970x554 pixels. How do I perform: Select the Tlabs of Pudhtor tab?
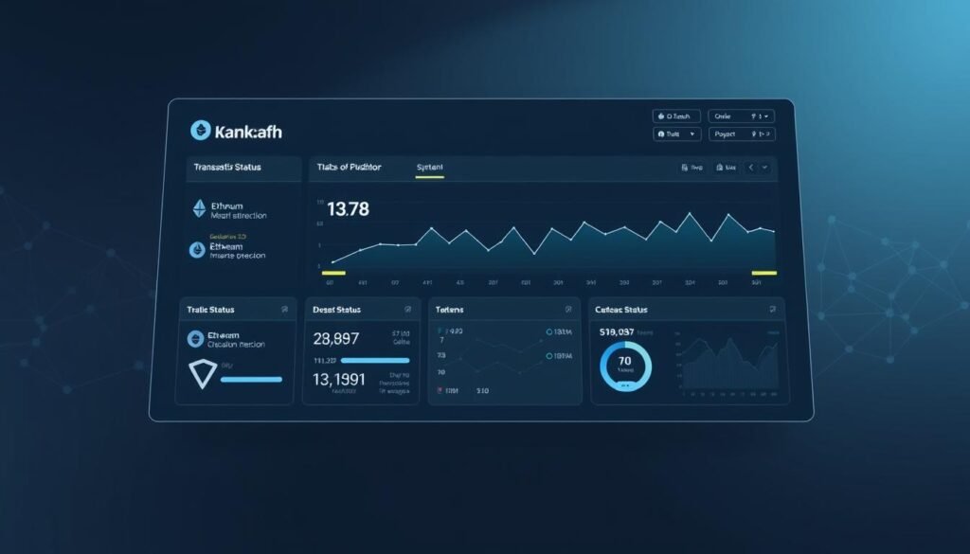(x=350, y=168)
